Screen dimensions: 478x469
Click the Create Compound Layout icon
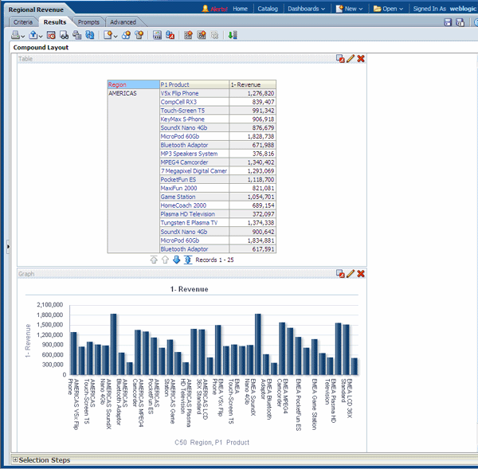pyautogui.click(x=188, y=35)
